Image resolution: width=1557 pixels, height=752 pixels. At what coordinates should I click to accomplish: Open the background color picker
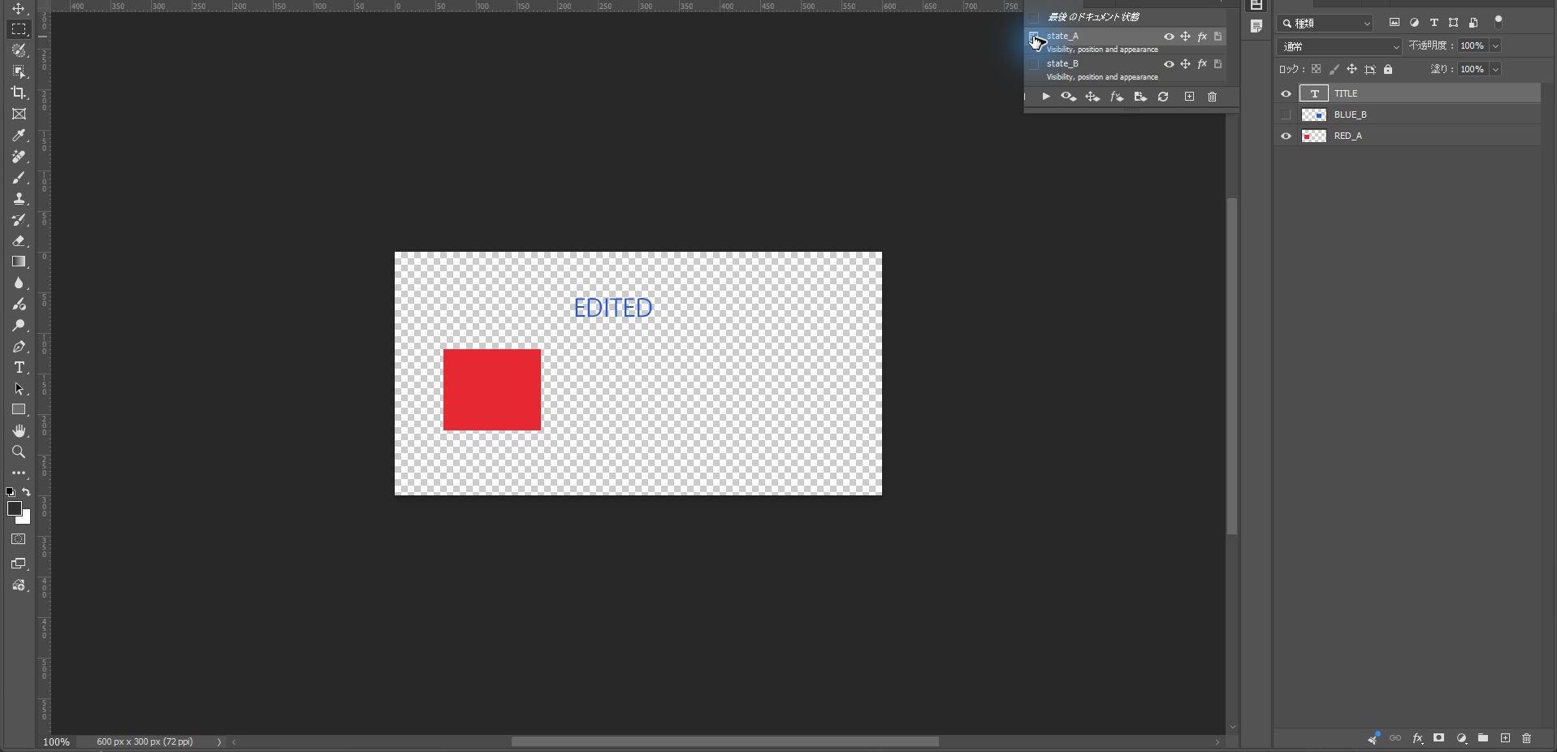coord(25,518)
